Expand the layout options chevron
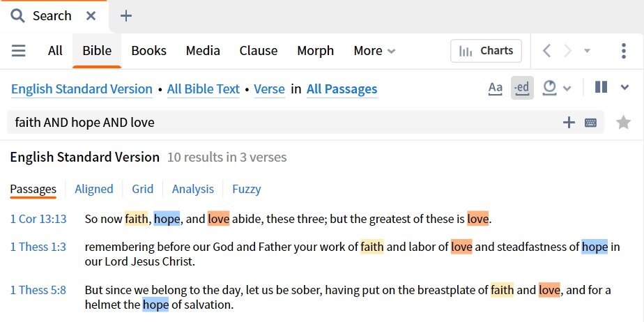The height and width of the screenshot is (322, 644). (624, 87)
